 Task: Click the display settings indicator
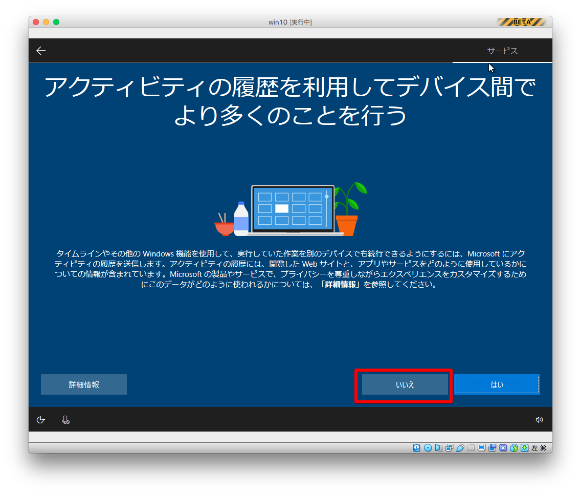click(481, 448)
